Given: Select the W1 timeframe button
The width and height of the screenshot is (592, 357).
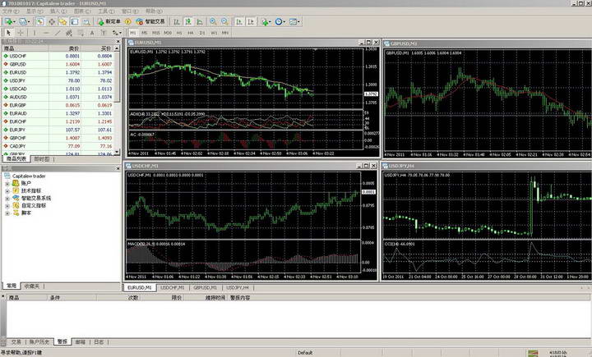Looking at the screenshot, I should [214, 33].
